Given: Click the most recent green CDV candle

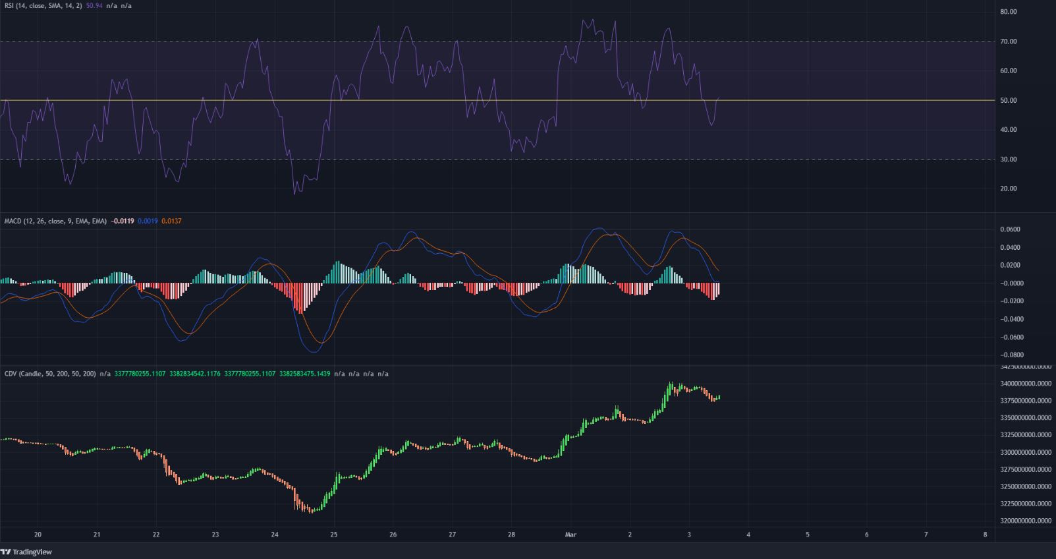Looking at the screenshot, I should click(719, 397).
